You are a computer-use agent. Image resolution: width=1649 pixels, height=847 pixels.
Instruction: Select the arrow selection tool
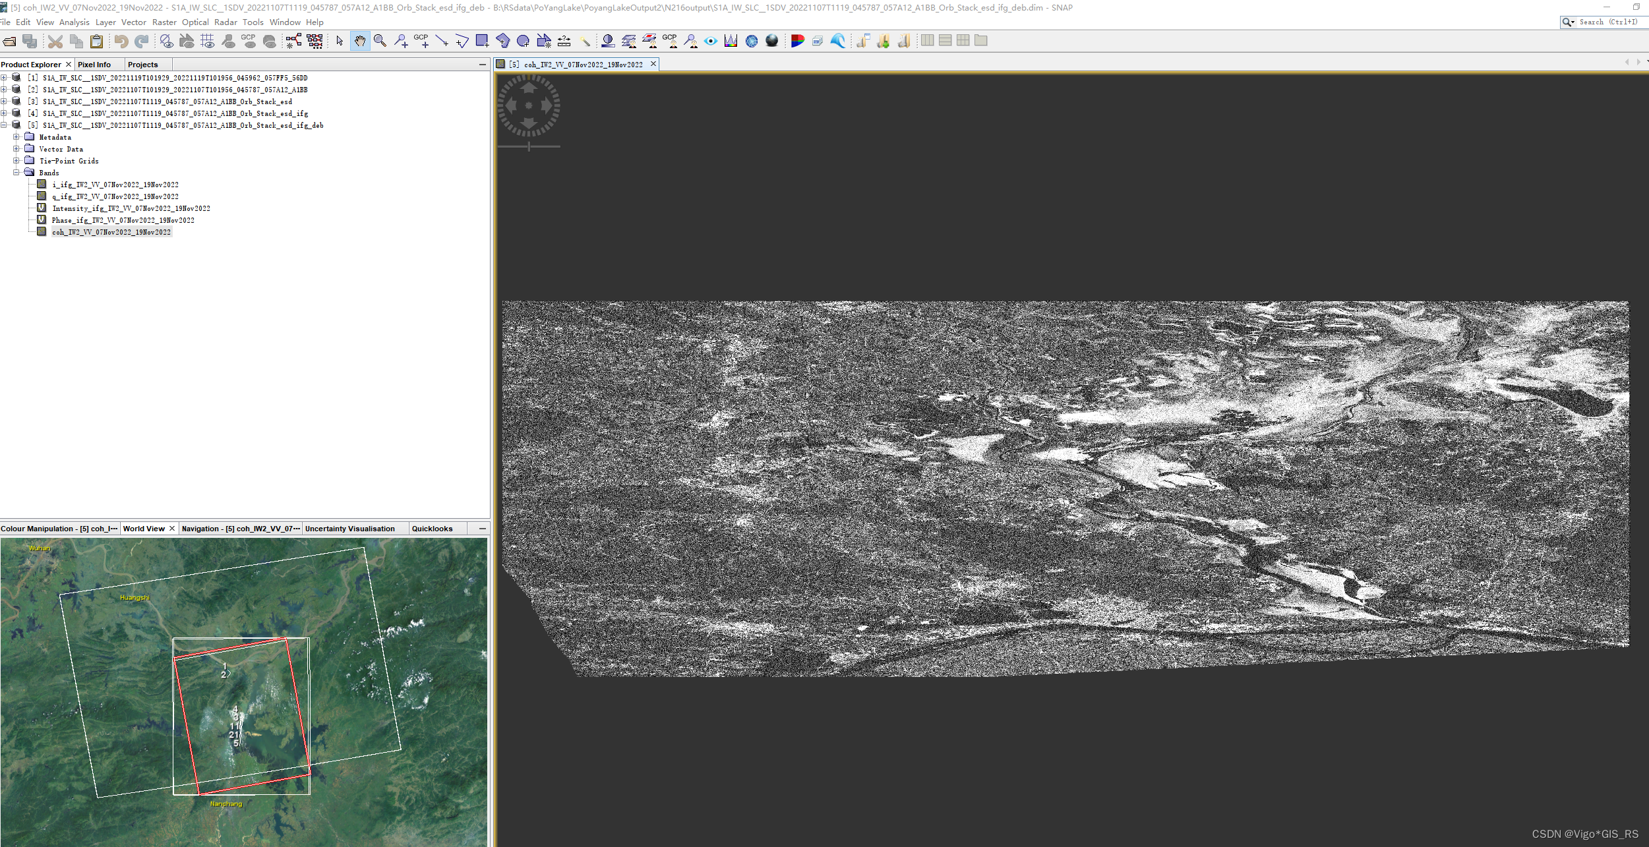(x=339, y=41)
